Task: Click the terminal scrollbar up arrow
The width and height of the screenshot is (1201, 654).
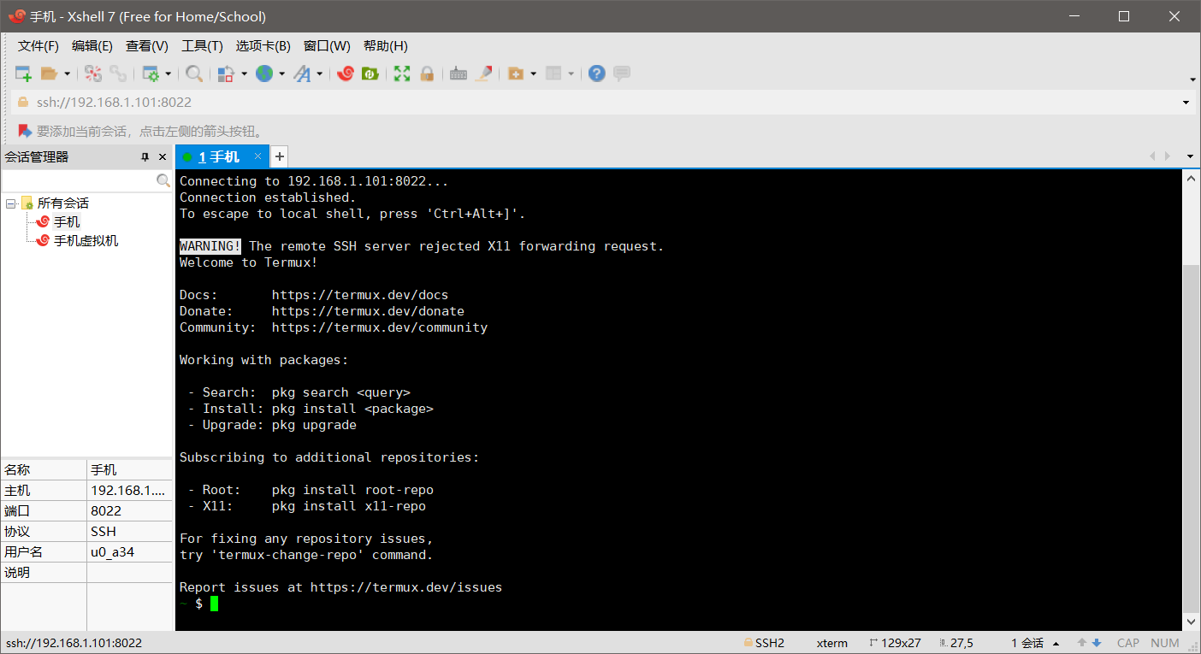Action: [1191, 178]
